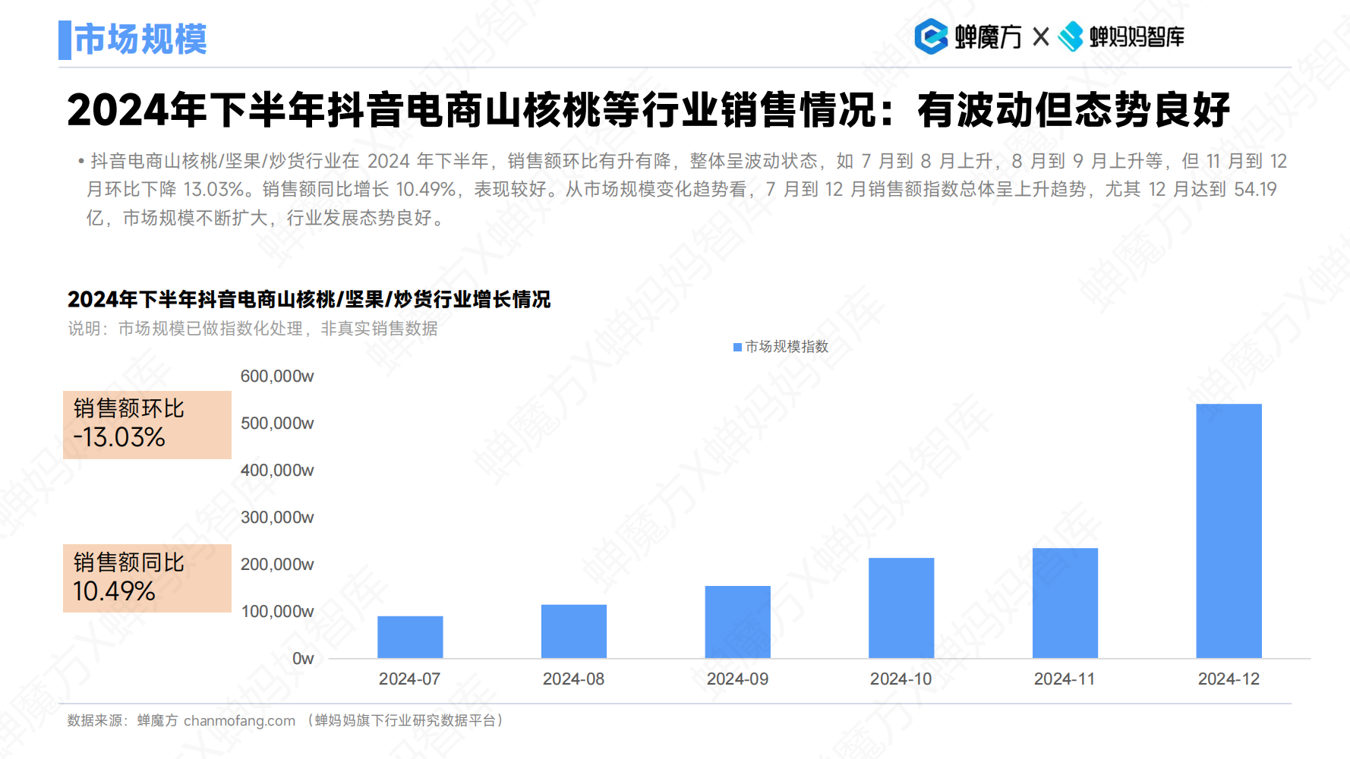Click the 2024-10 x-axis label

(x=901, y=679)
